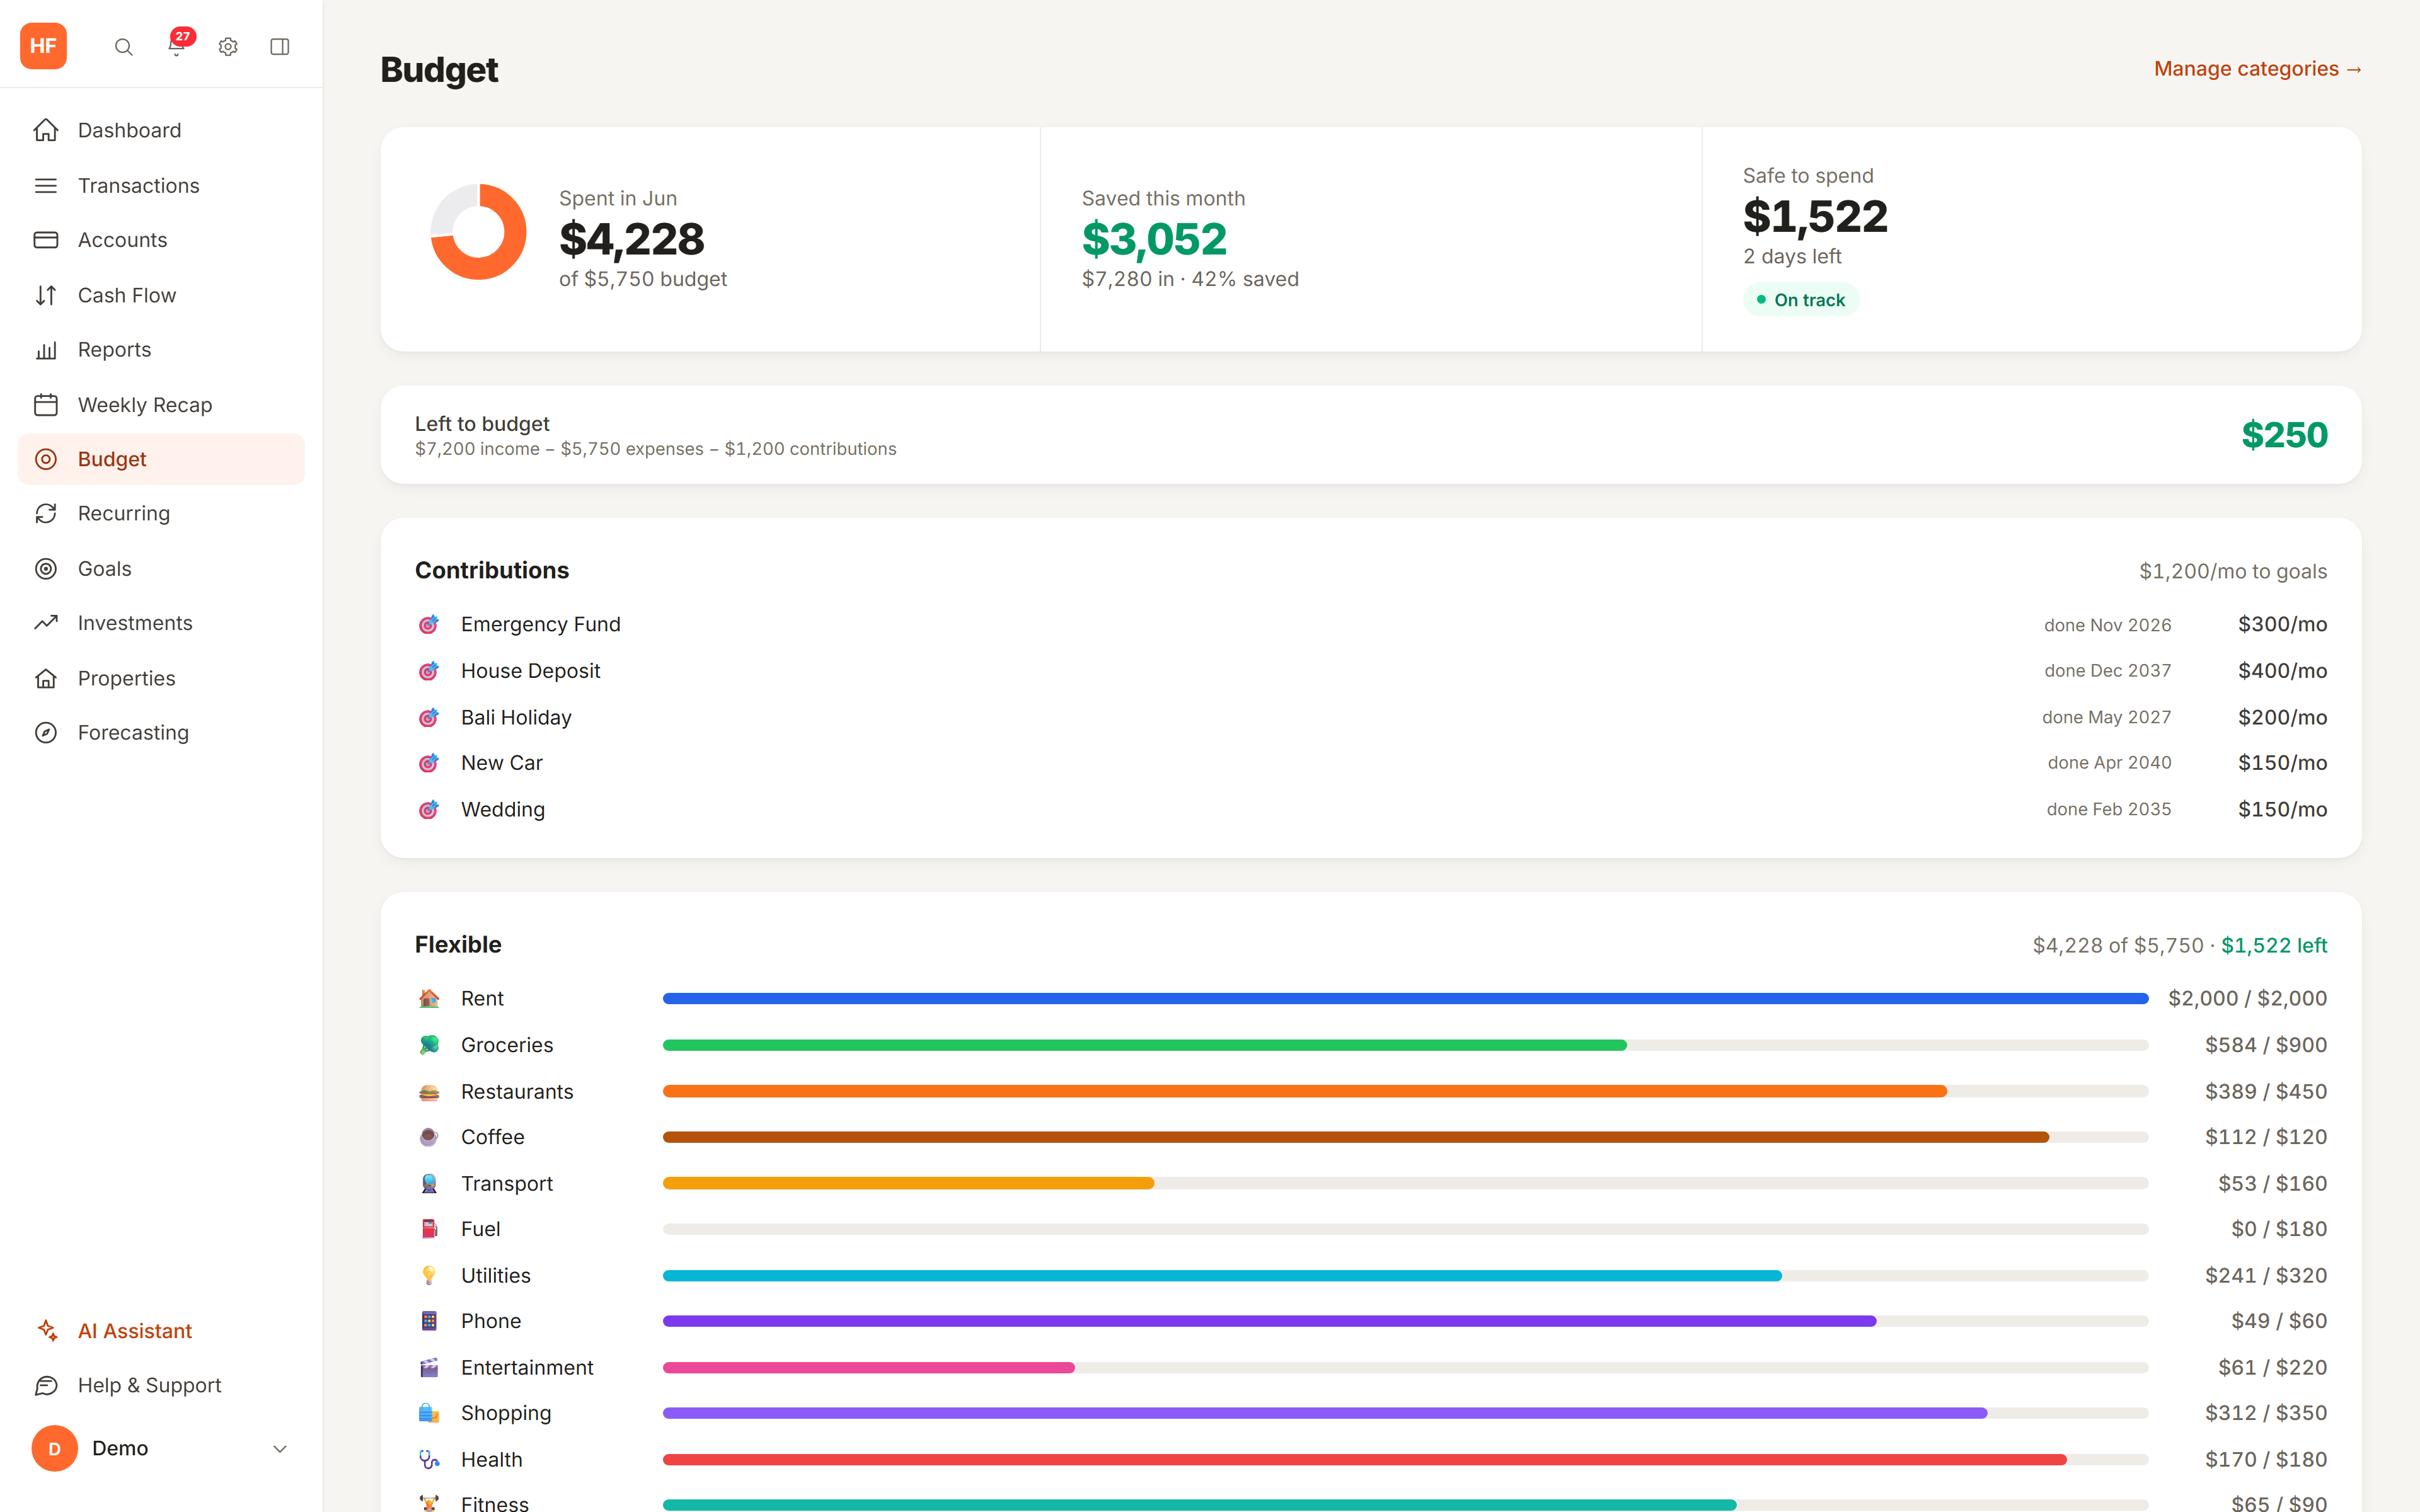This screenshot has height=1512, width=2420.
Task: Click the Help & Support chat icon
Action: pyautogui.click(x=46, y=1386)
